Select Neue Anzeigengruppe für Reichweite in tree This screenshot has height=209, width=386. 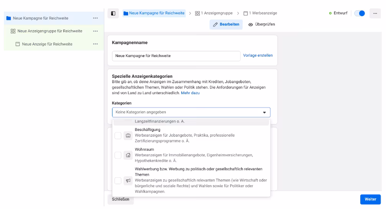49,31
